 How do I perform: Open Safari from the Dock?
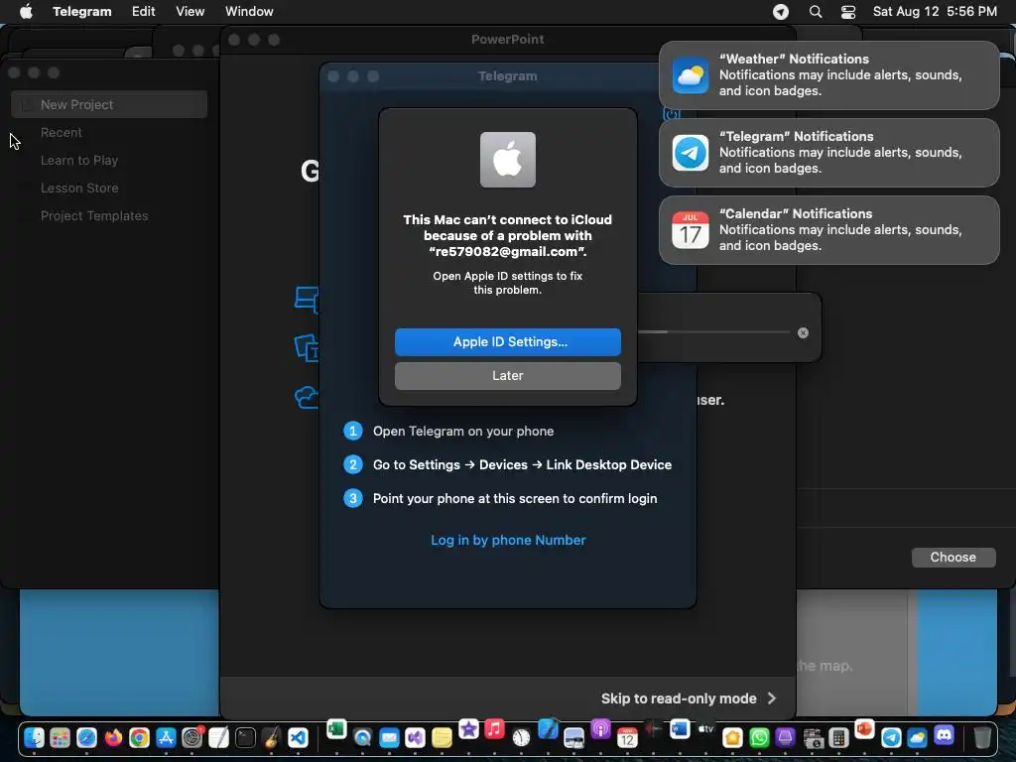click(x=87, y=737)
